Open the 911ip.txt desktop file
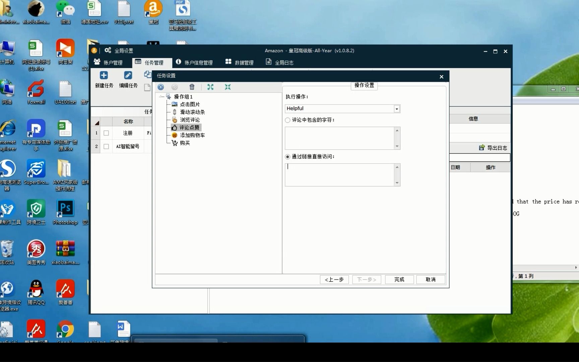The width and height of the screenshot is (579, 362). (124, 12)
